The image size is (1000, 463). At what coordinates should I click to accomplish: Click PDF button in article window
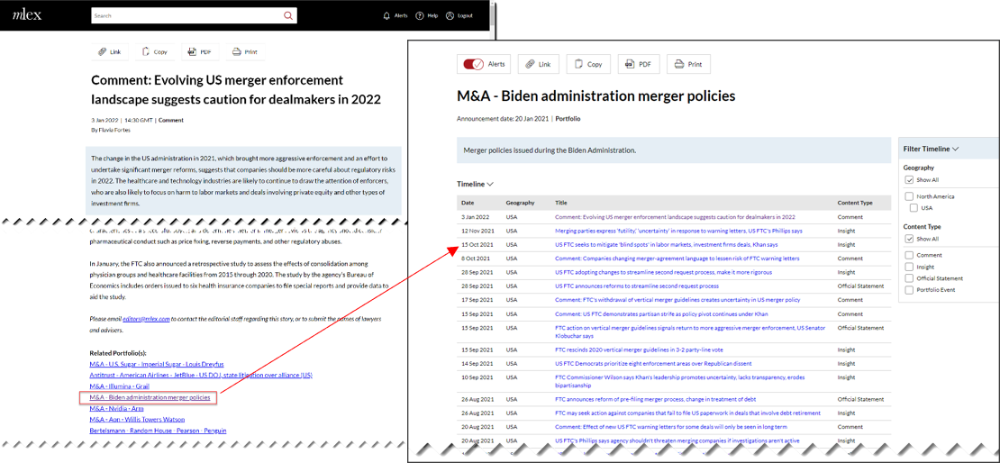[200, 51]
